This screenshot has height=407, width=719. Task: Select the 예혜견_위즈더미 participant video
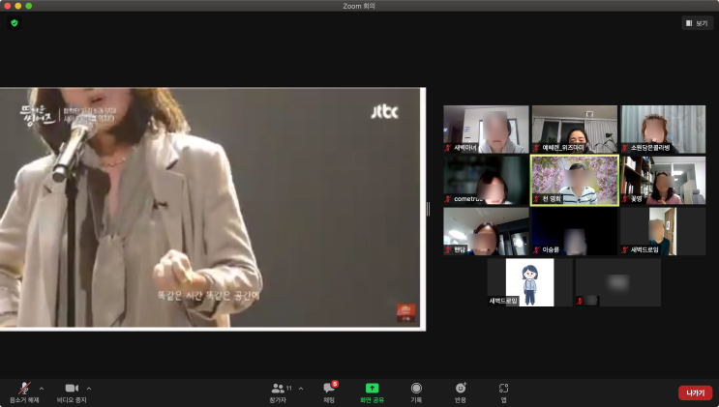[x=575, y=130]
